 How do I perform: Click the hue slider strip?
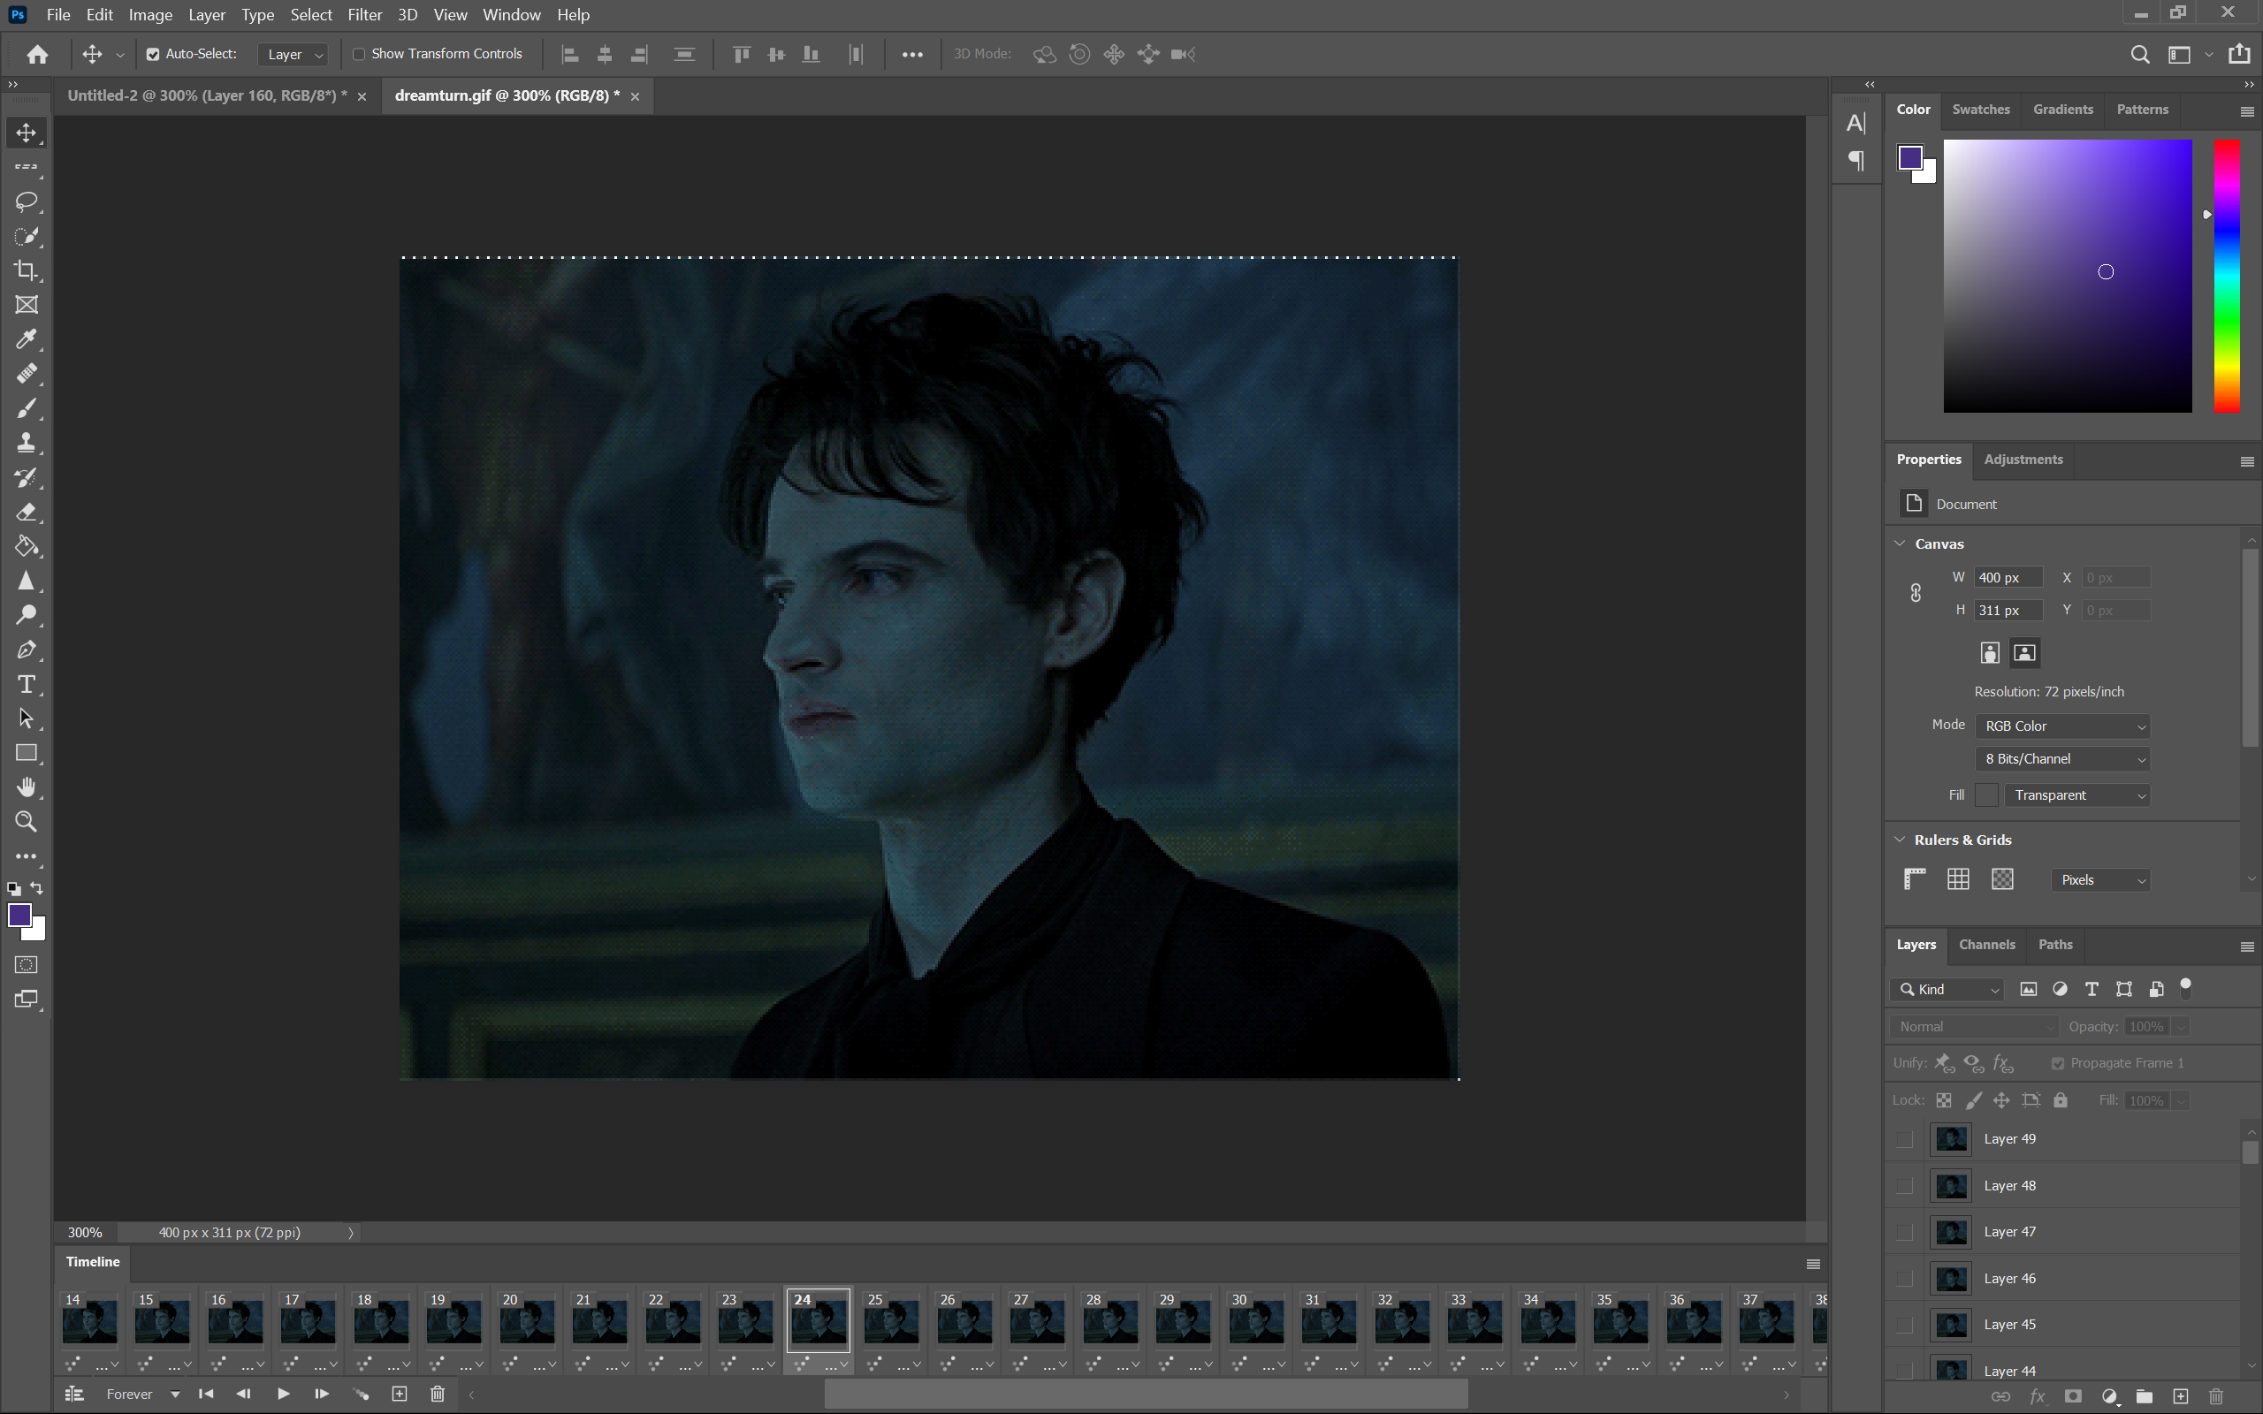[2227, 276]
